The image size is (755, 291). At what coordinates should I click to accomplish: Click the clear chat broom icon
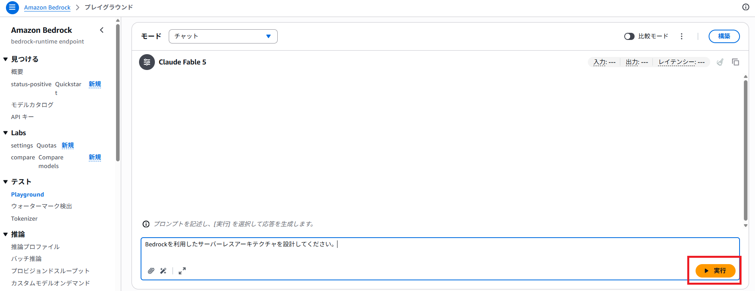coord(720,62)
